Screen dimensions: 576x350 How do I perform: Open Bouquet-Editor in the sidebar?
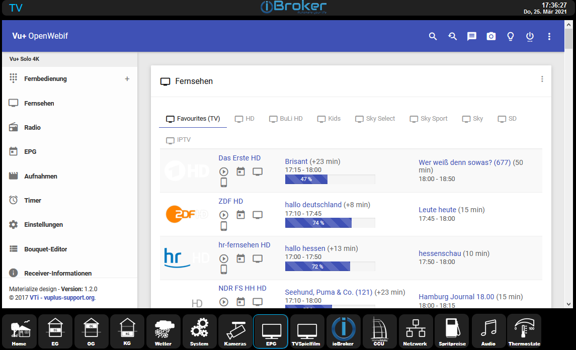46,249
